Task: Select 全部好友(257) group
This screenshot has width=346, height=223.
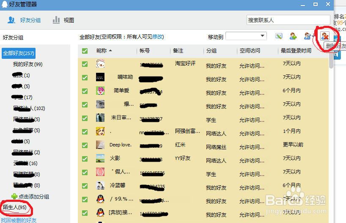Action: tap(19, 53)
